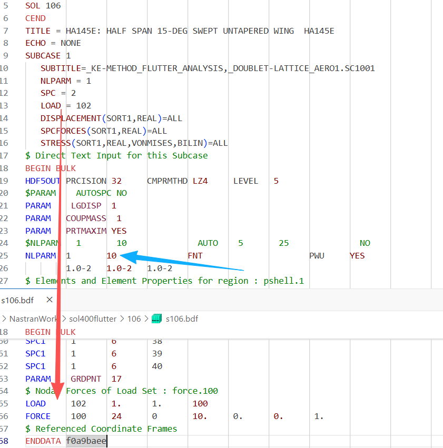The height and width of the screenshot is (448, 443).
Task: Click the SUBCASE 1 statement
Action: [48, 56]
